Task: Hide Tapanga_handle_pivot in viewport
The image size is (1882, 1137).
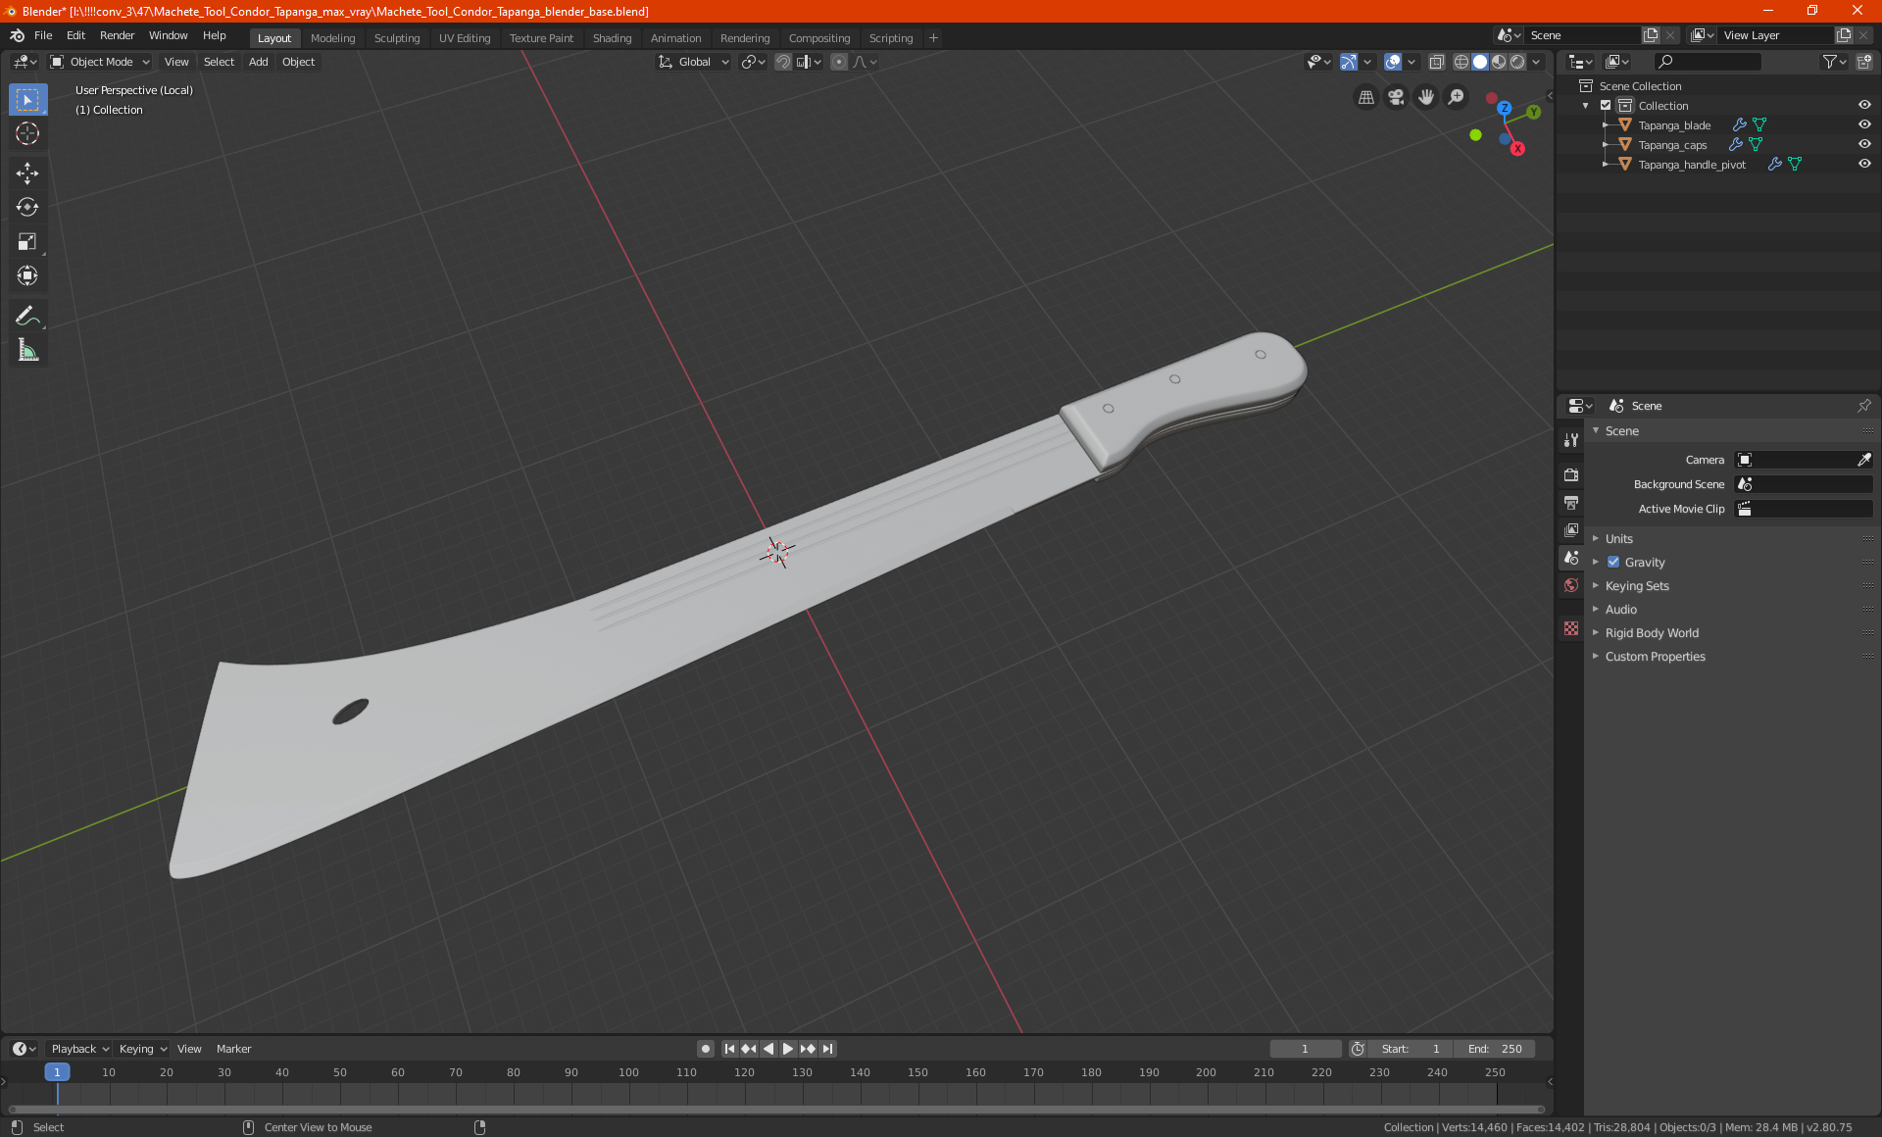Action: [1864, 164]
